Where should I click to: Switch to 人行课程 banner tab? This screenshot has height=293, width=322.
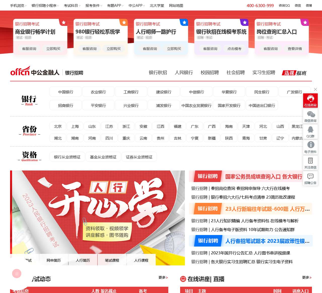141,260
